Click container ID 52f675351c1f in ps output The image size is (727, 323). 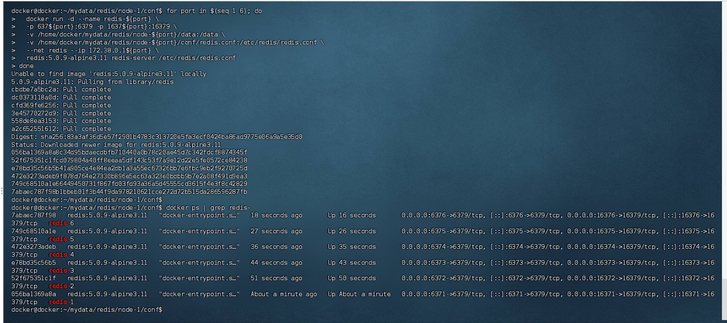(34, 278)
